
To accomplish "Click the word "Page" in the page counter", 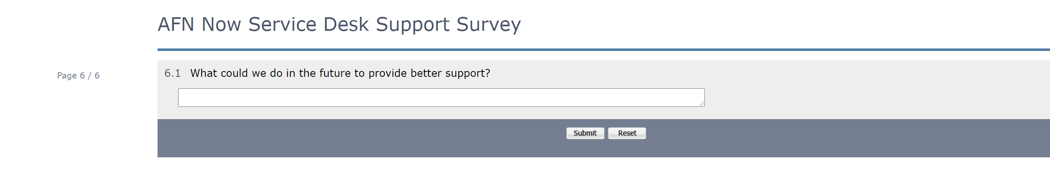I will tap(67, 76).
